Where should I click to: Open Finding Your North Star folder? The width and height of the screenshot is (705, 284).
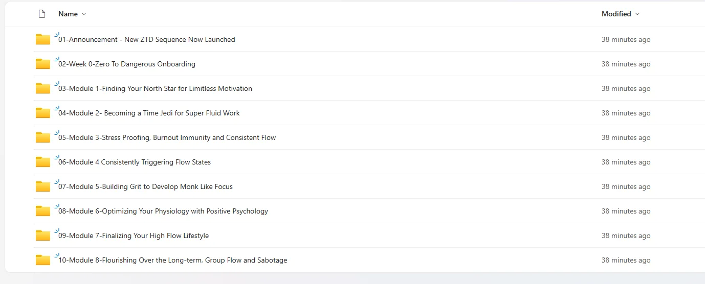coord(155,88)
